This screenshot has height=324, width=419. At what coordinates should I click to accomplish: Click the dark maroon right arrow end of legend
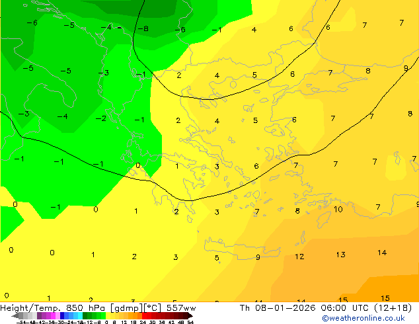[x=190, y=316]
